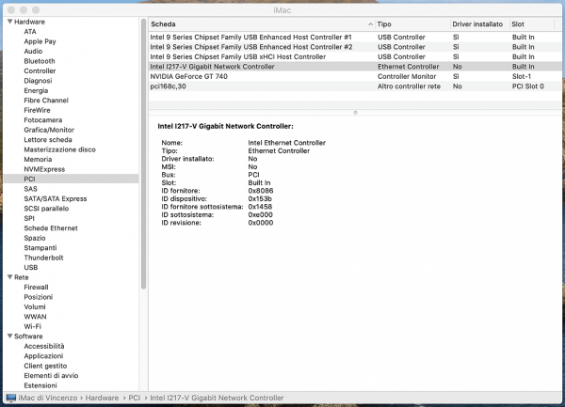The height and width of the screenshot is (407, 565).
Task: Sort the table by Tipo column
Action: tap(410, 23)
